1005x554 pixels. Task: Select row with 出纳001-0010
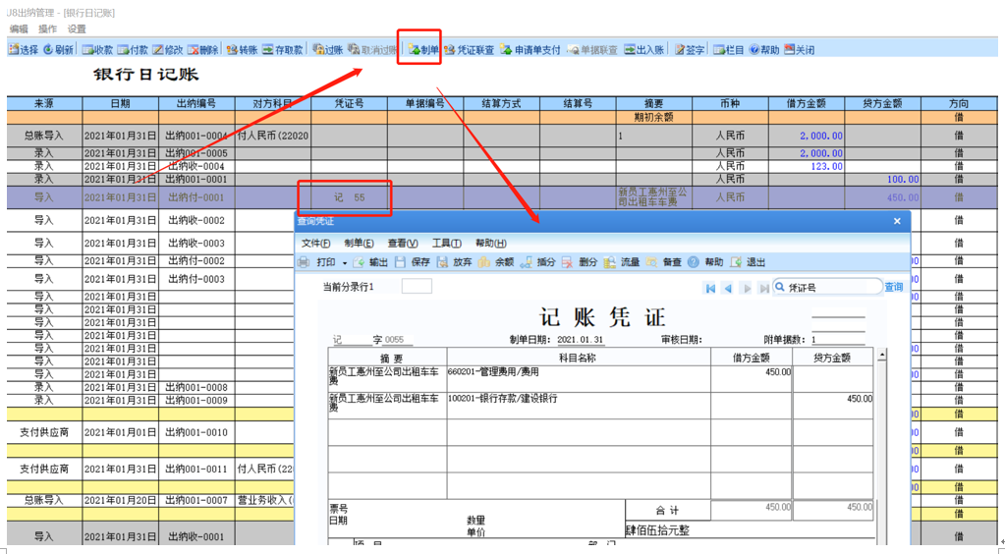coord(150,432)
